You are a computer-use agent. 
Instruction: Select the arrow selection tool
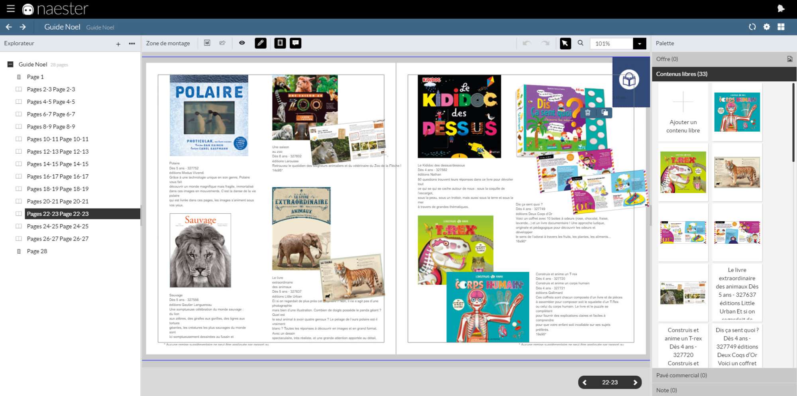coord(565,43)
